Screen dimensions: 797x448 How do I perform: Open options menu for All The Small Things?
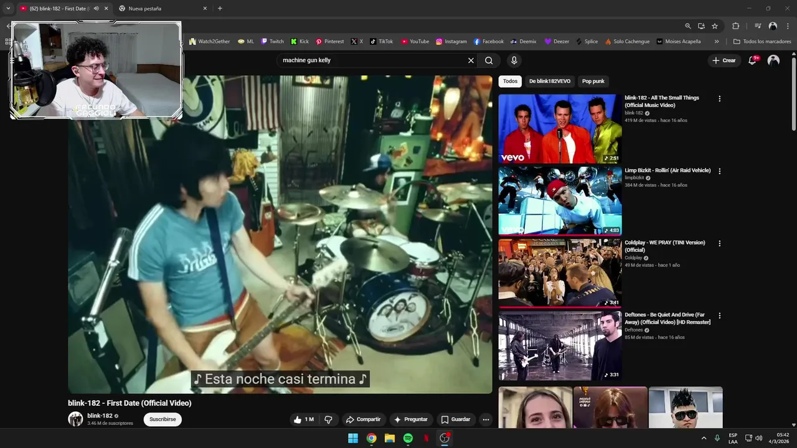tap(719, 98)
